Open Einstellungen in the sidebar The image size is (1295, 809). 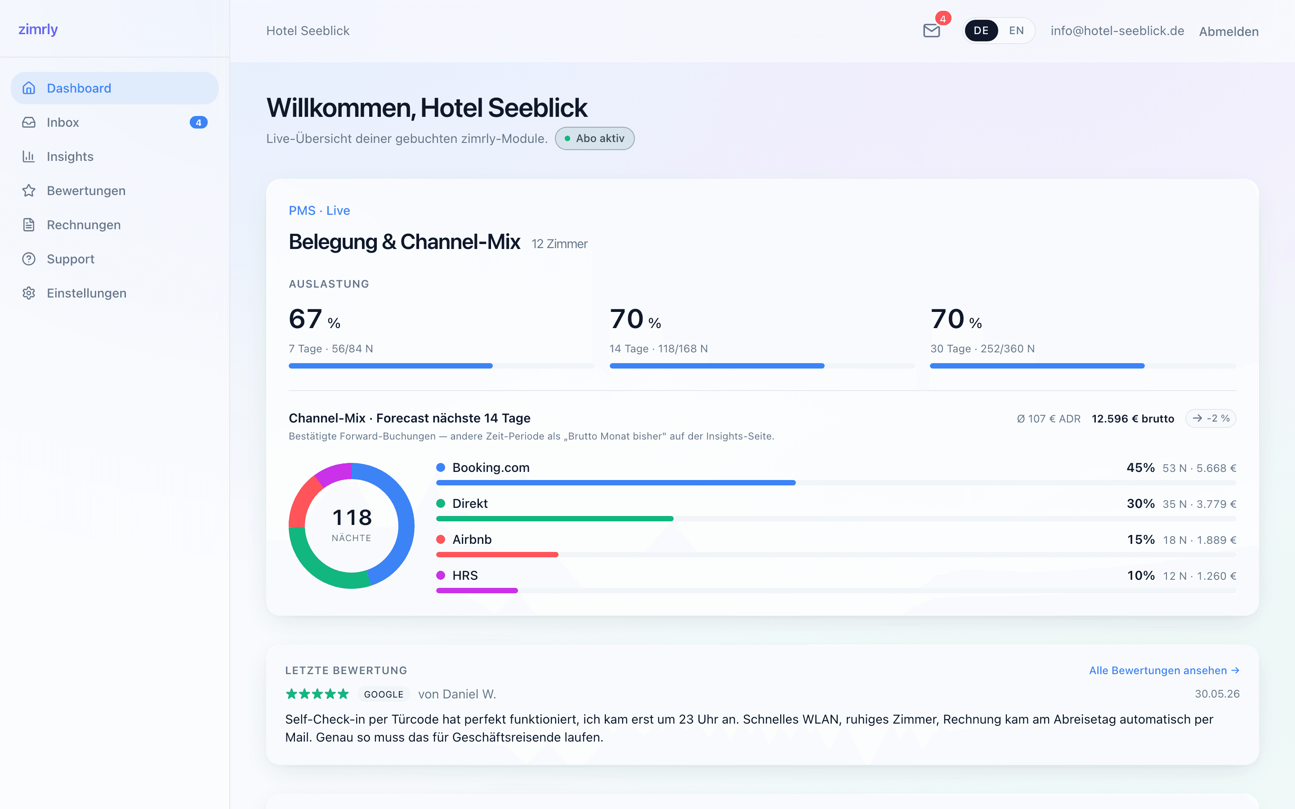click(x=115, y=293)
